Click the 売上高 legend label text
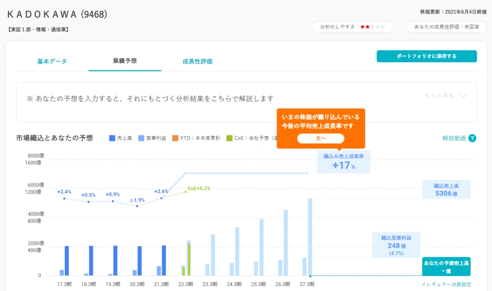 coord(125,138)
